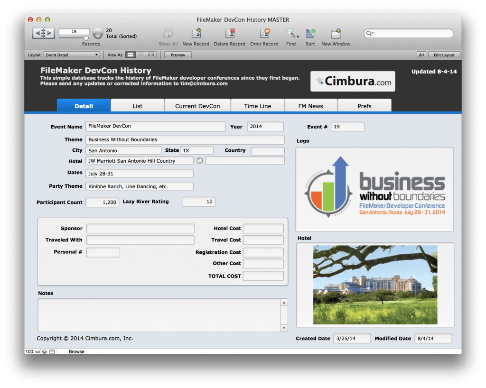Switch to Table view in View As
This screenshot has width=486, height=388.
click(x=151, y=55)
